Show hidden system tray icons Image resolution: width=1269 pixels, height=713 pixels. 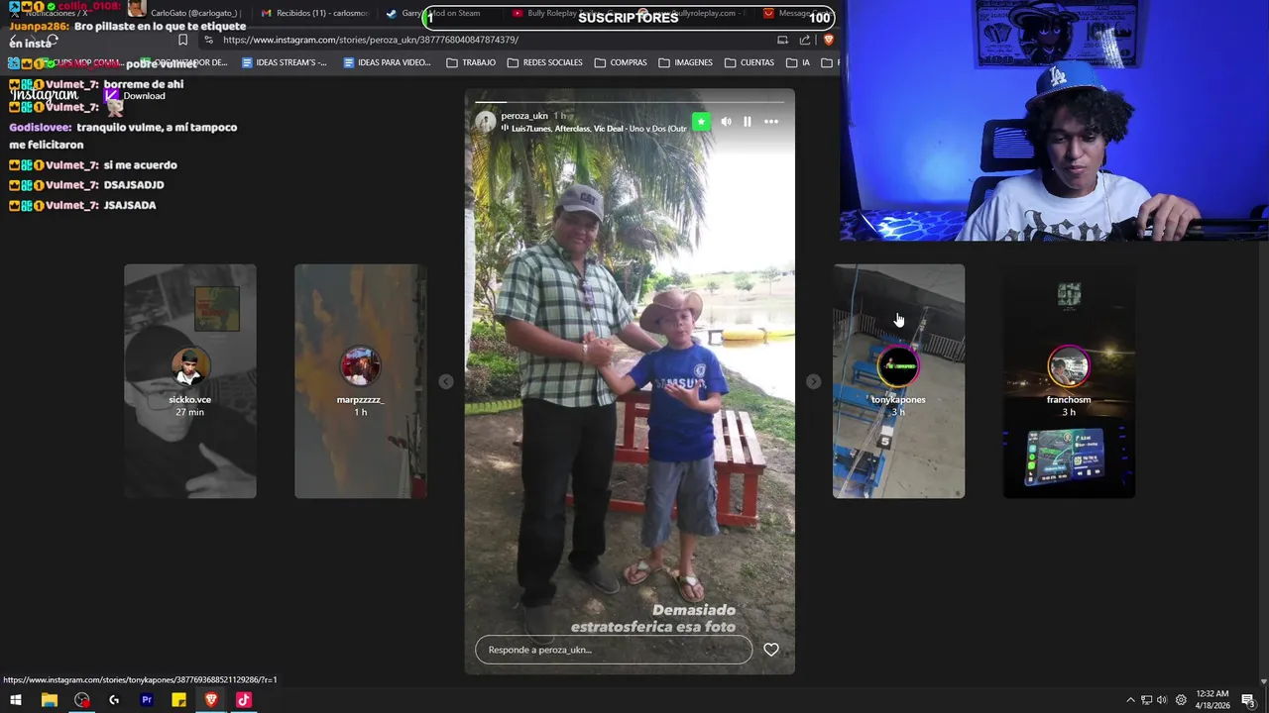[x=1130, y=700]
